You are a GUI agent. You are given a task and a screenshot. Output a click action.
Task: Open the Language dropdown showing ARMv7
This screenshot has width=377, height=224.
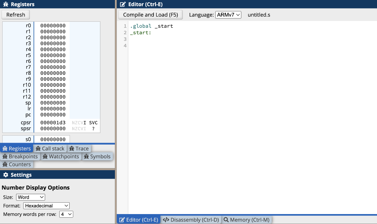click(x=228, y=15)
